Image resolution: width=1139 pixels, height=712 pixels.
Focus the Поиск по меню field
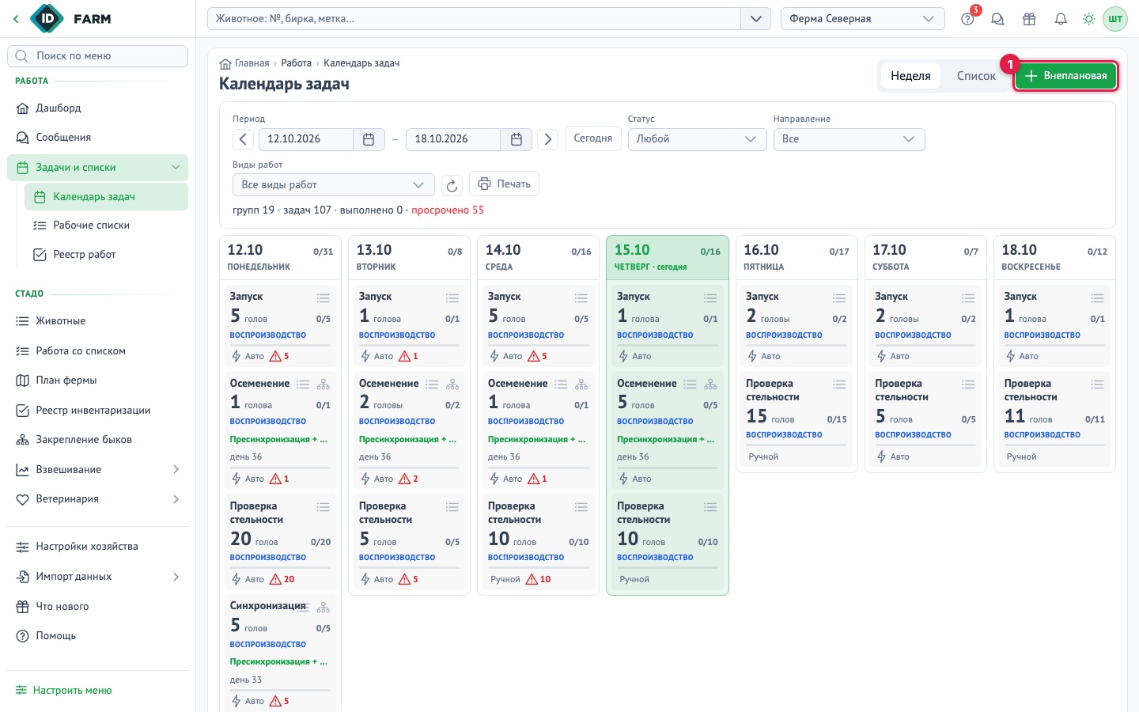[x=98, y=56]
